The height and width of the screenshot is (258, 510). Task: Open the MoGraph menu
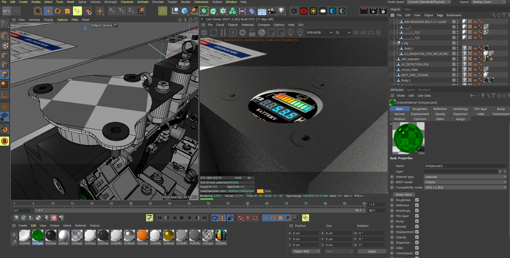click(x=111, y=2)
